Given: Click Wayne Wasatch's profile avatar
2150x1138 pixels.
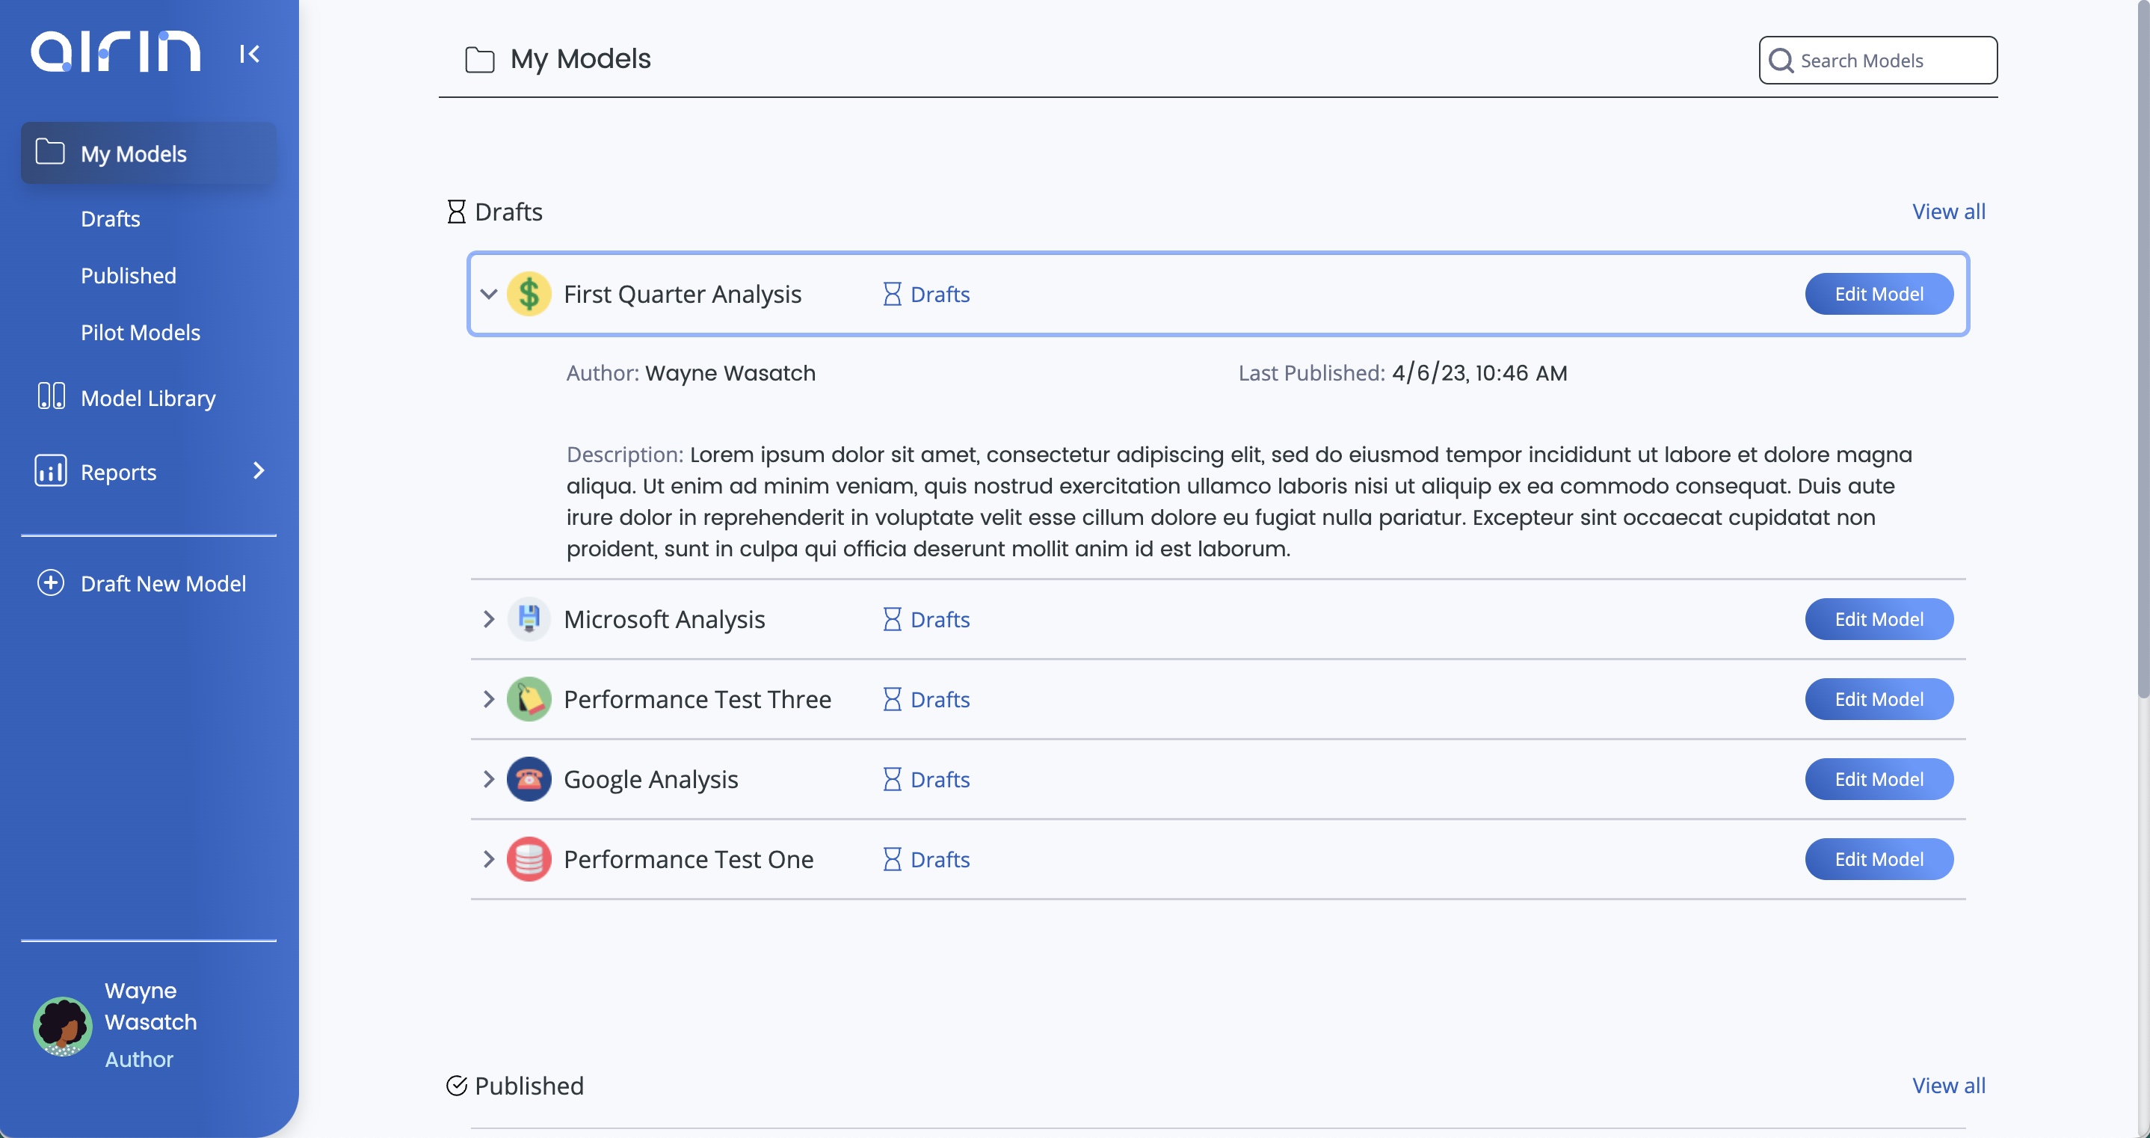Looking at the screenshot, I should (63, 1025).
